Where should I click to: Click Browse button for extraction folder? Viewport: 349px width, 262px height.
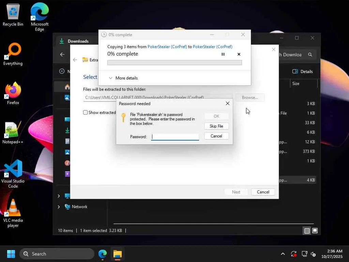pos(250,98)
